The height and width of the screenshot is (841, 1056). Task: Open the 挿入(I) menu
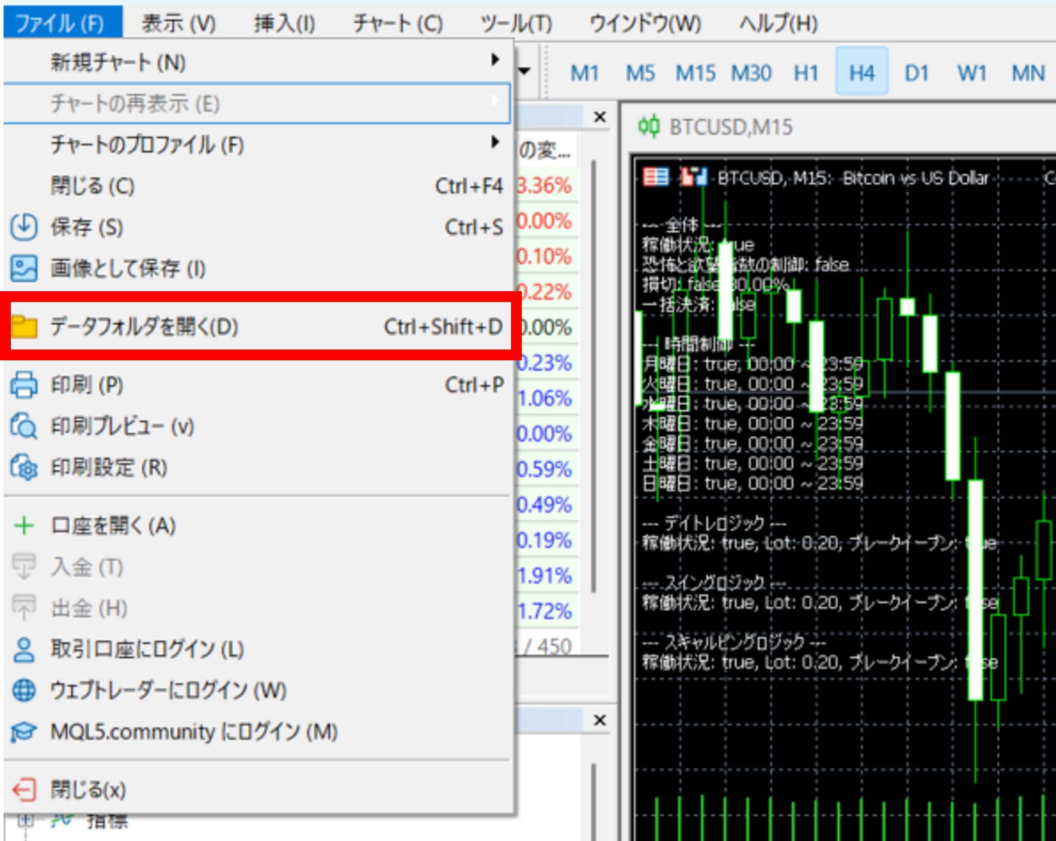point(284,23)
